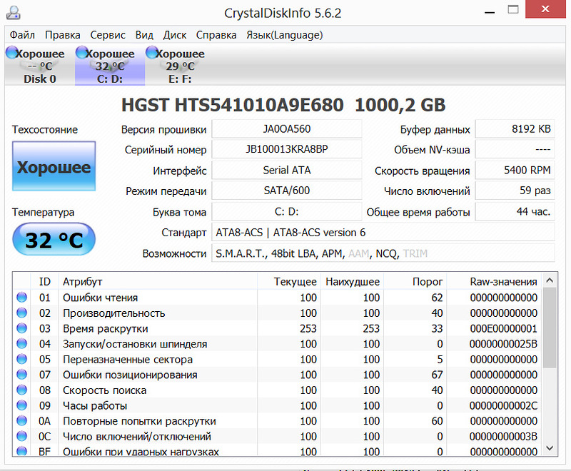Click the blue Хорошее health status button

point(54,166)
